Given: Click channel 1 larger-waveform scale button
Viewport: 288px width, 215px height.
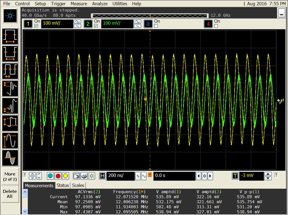Looking at the screenshot, I should (x=78, y=22).
